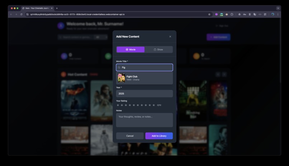Image resolution: width=289 pixels, height=166 pixels.
Task: Click the purple extension icon
Action: coord(216,14)
